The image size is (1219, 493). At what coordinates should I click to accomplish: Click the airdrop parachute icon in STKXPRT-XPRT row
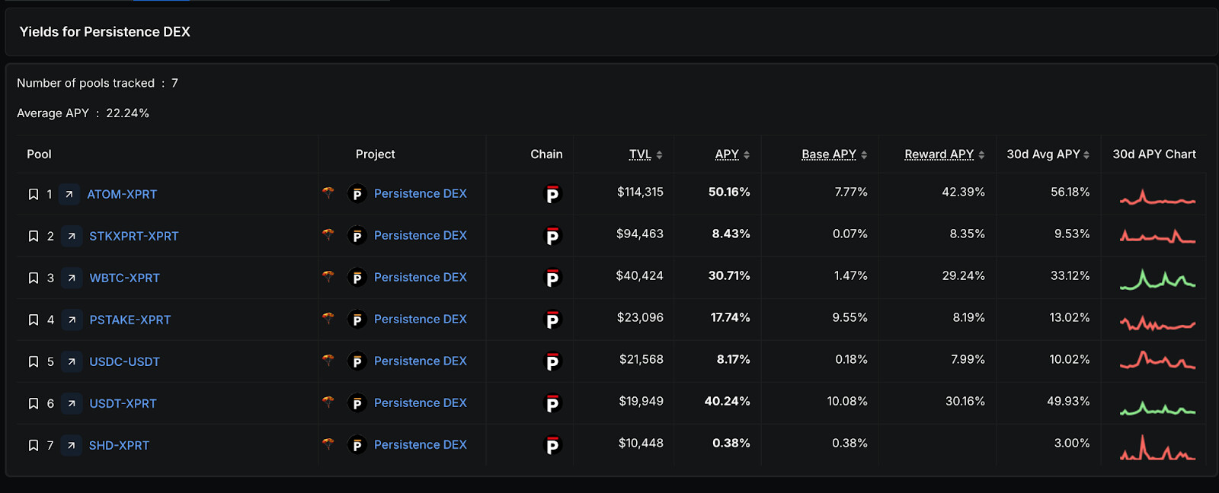328,234
